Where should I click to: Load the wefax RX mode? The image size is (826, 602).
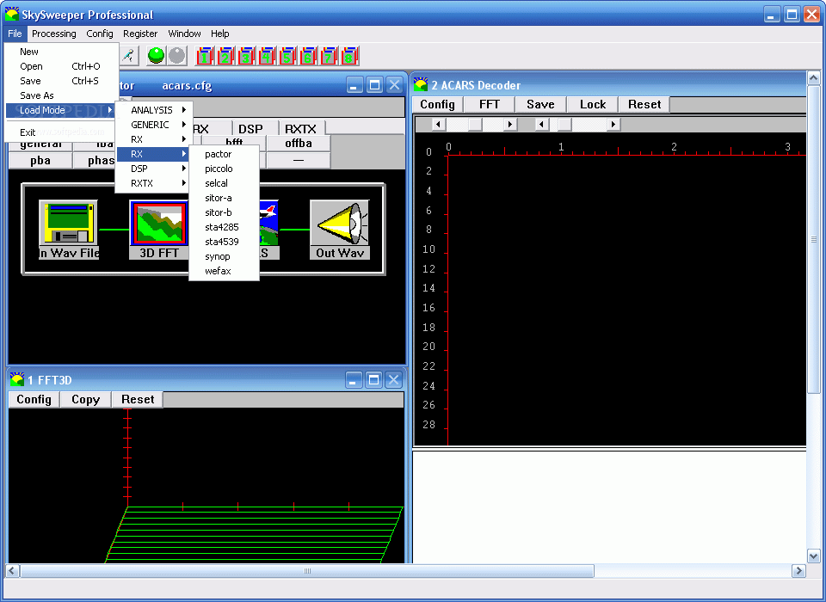(x=224, y=271)
